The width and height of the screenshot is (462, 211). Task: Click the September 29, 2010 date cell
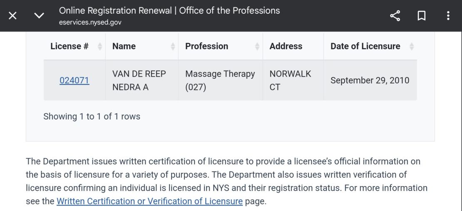[x=370, y=80]
